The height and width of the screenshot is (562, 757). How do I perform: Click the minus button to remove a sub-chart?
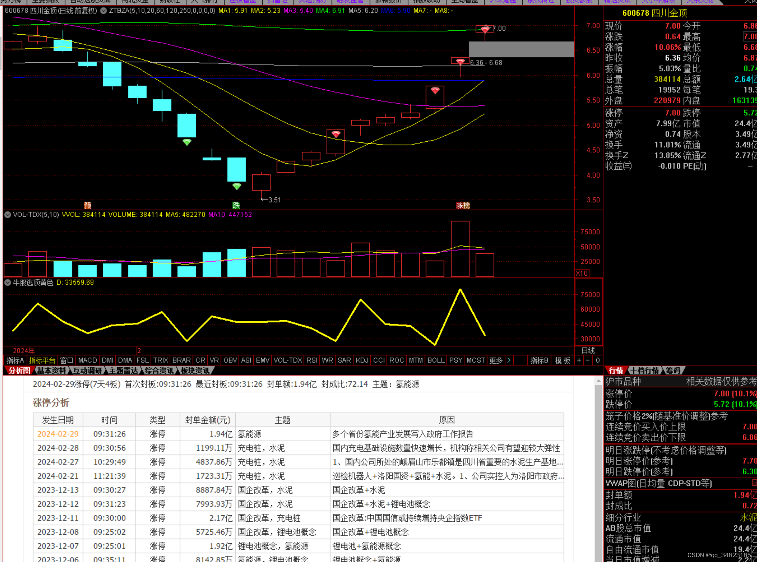[x=588, y=360]
